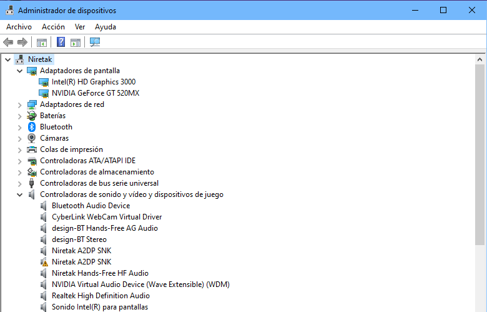The width and height of the screenshot is (487, 312).
Task: Collapse the sound and video controllers node
Action: coord(19,194)
